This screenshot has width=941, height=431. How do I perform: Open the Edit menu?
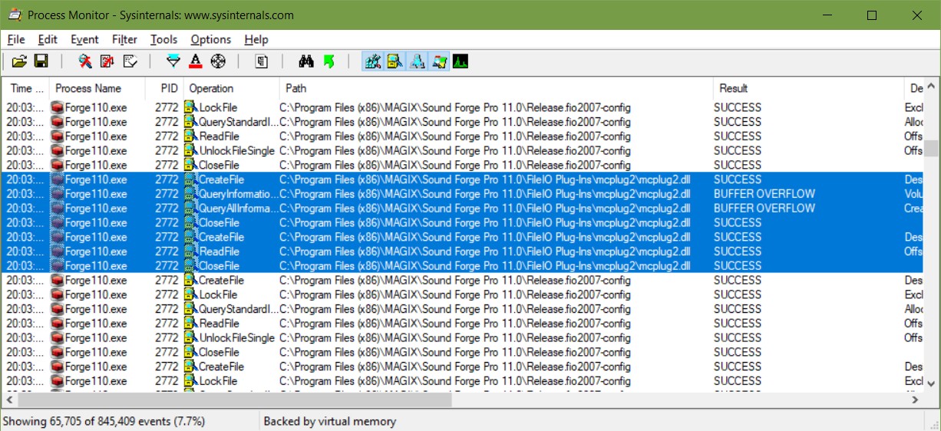[x=48, y=39]
